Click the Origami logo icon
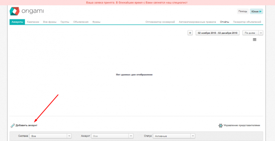 tap(14, 11)
